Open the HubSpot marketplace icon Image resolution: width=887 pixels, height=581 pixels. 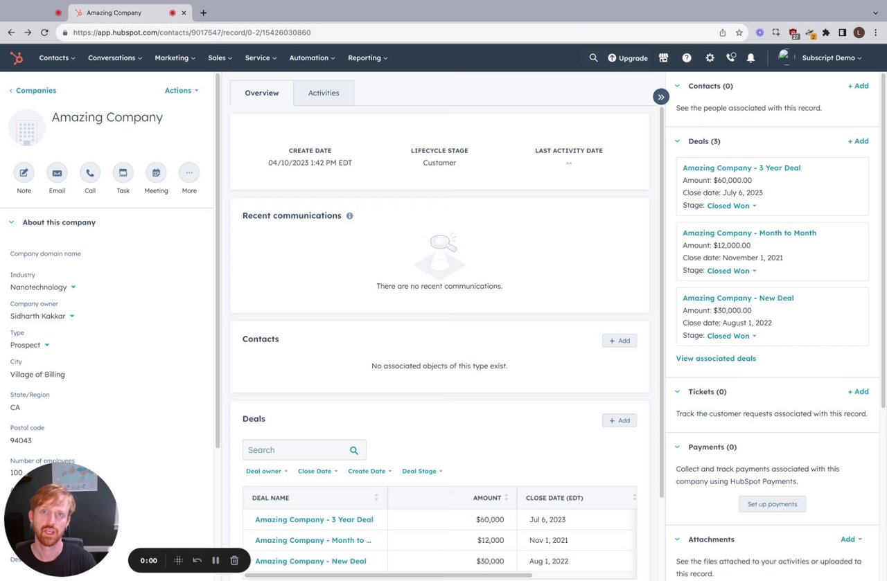[x=663, y=58]
